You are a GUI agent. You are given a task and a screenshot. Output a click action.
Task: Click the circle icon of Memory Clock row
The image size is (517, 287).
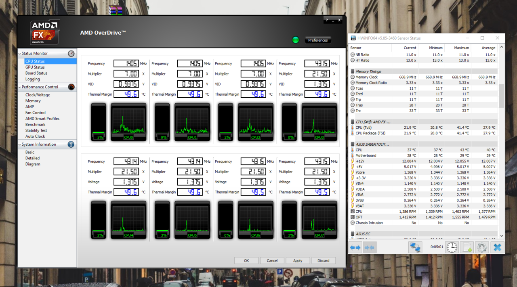pyautogui.click(x=353, y=77)
